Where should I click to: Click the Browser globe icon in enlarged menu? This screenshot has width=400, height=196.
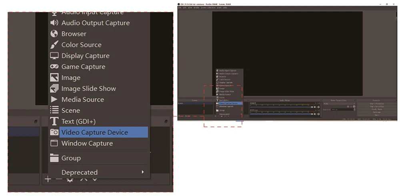tap(54, 34)
